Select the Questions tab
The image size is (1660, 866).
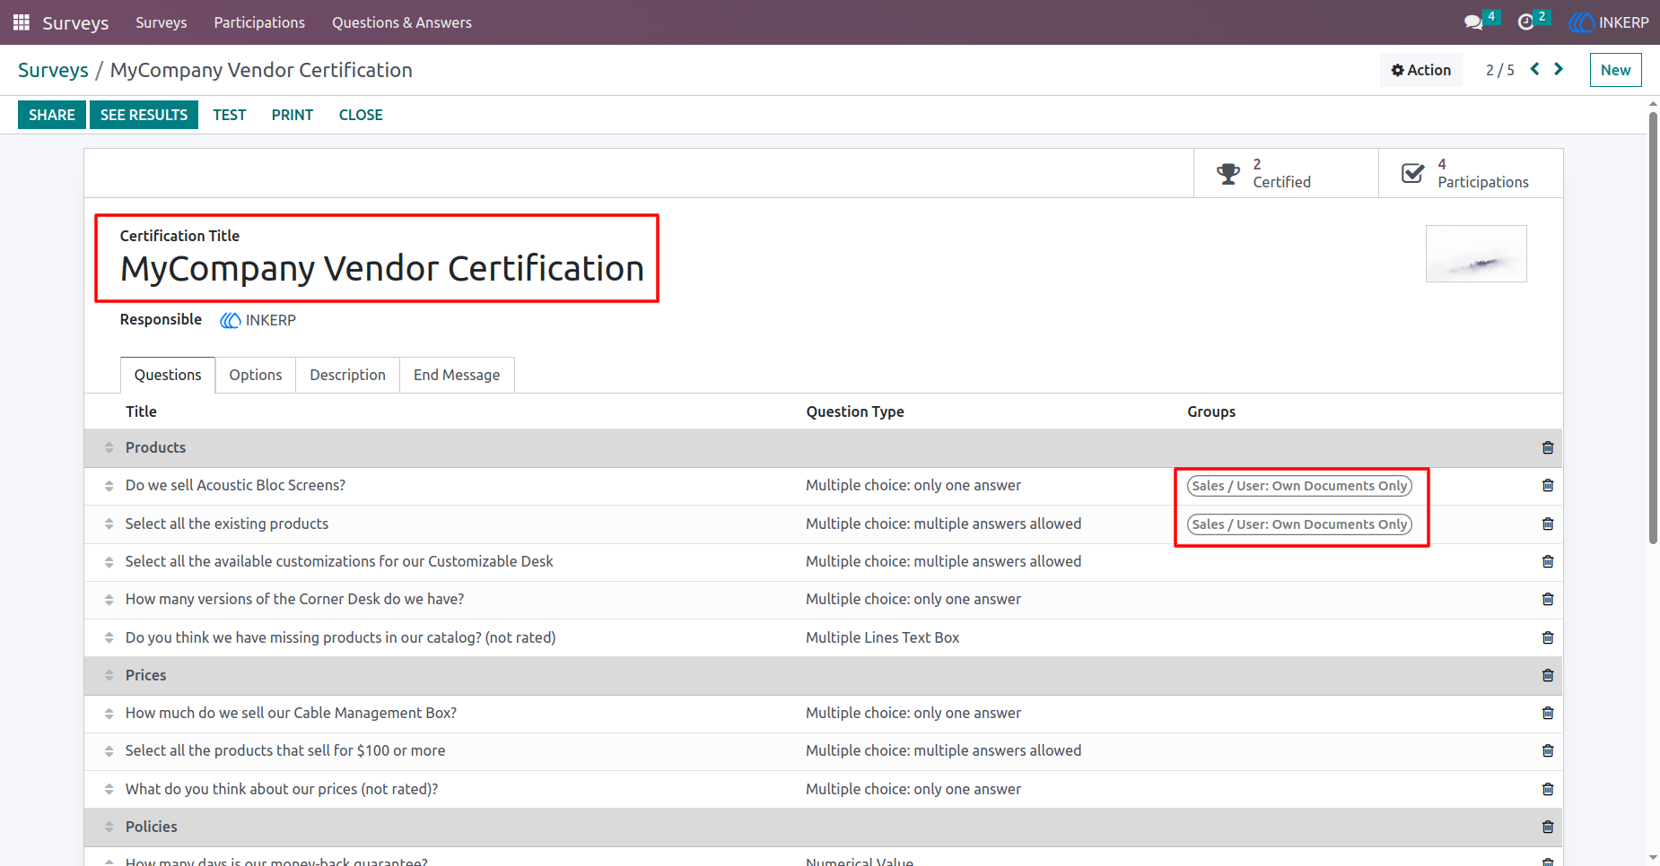(x=168, y=375)
